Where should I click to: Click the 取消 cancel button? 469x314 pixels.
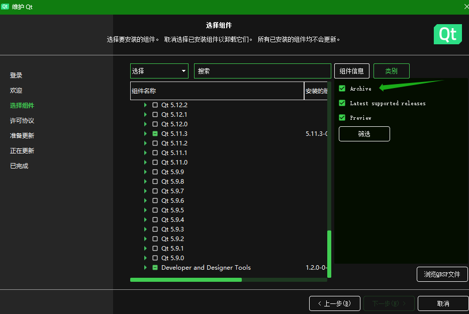click(x=443, y=303)
